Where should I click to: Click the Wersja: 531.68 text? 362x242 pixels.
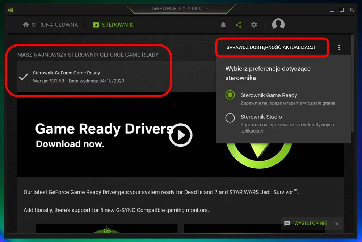(49, 81)
